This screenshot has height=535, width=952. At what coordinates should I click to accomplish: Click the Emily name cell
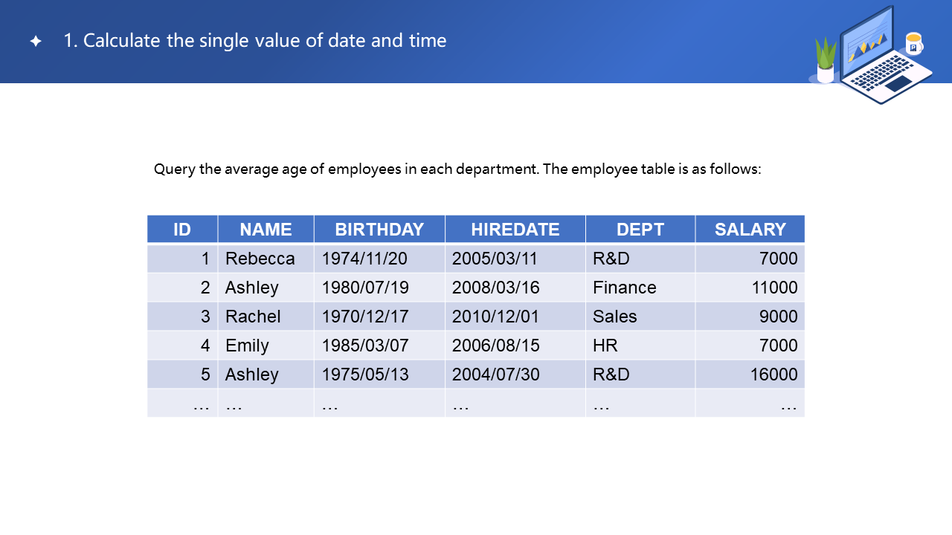[x=247, y=346]
